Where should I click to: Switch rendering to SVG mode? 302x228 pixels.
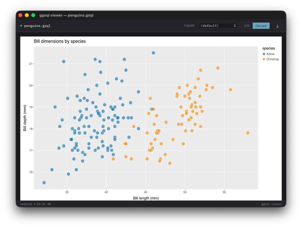(x=247, y=26)
